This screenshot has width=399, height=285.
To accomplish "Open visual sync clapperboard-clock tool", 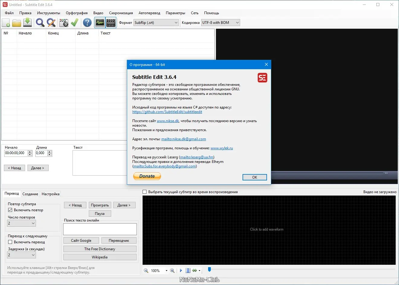I will click(64, 23).
